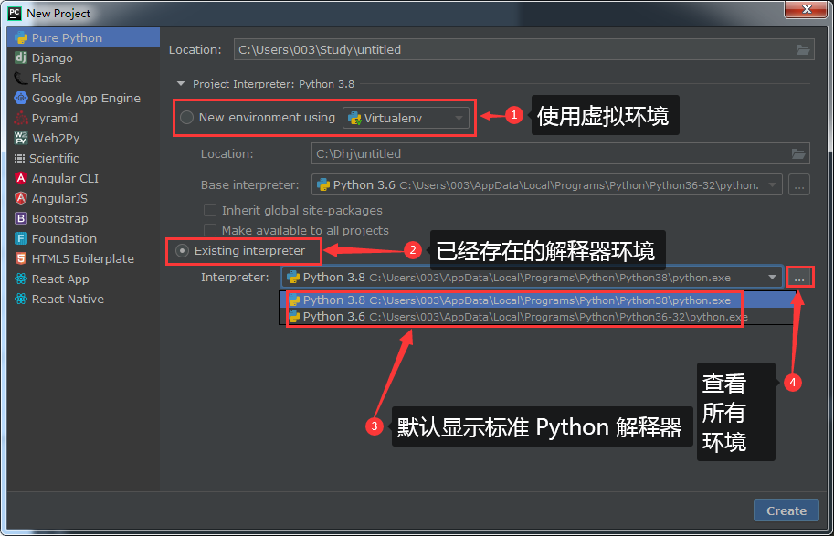This screenshot has width=834, height=536.
Task: Choose React App project type
Action: click(83, 279)
